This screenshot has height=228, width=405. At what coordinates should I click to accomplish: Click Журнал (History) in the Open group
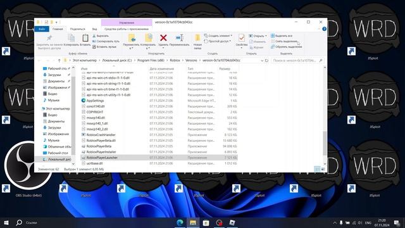[256, 47]
